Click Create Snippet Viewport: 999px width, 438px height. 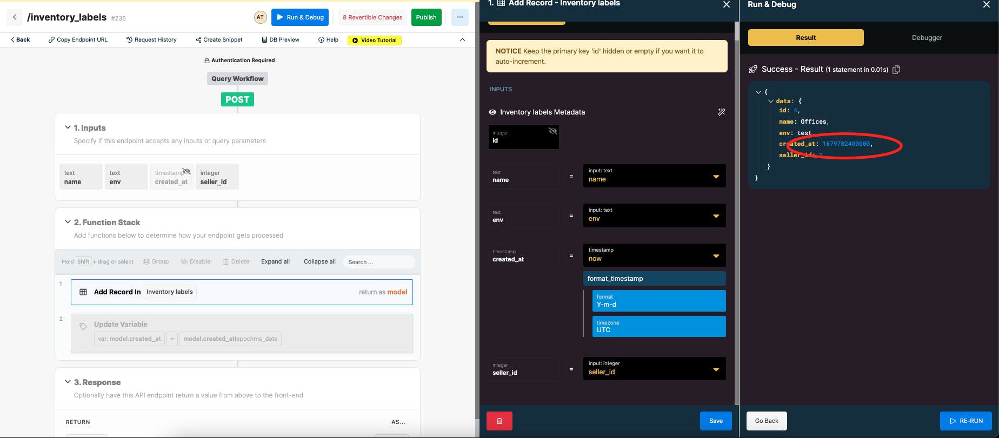pos(219,40)
